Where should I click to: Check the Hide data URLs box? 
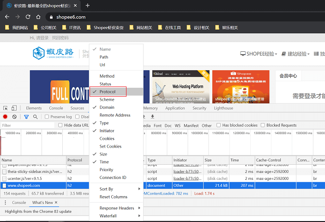click(x=60, y=125)
